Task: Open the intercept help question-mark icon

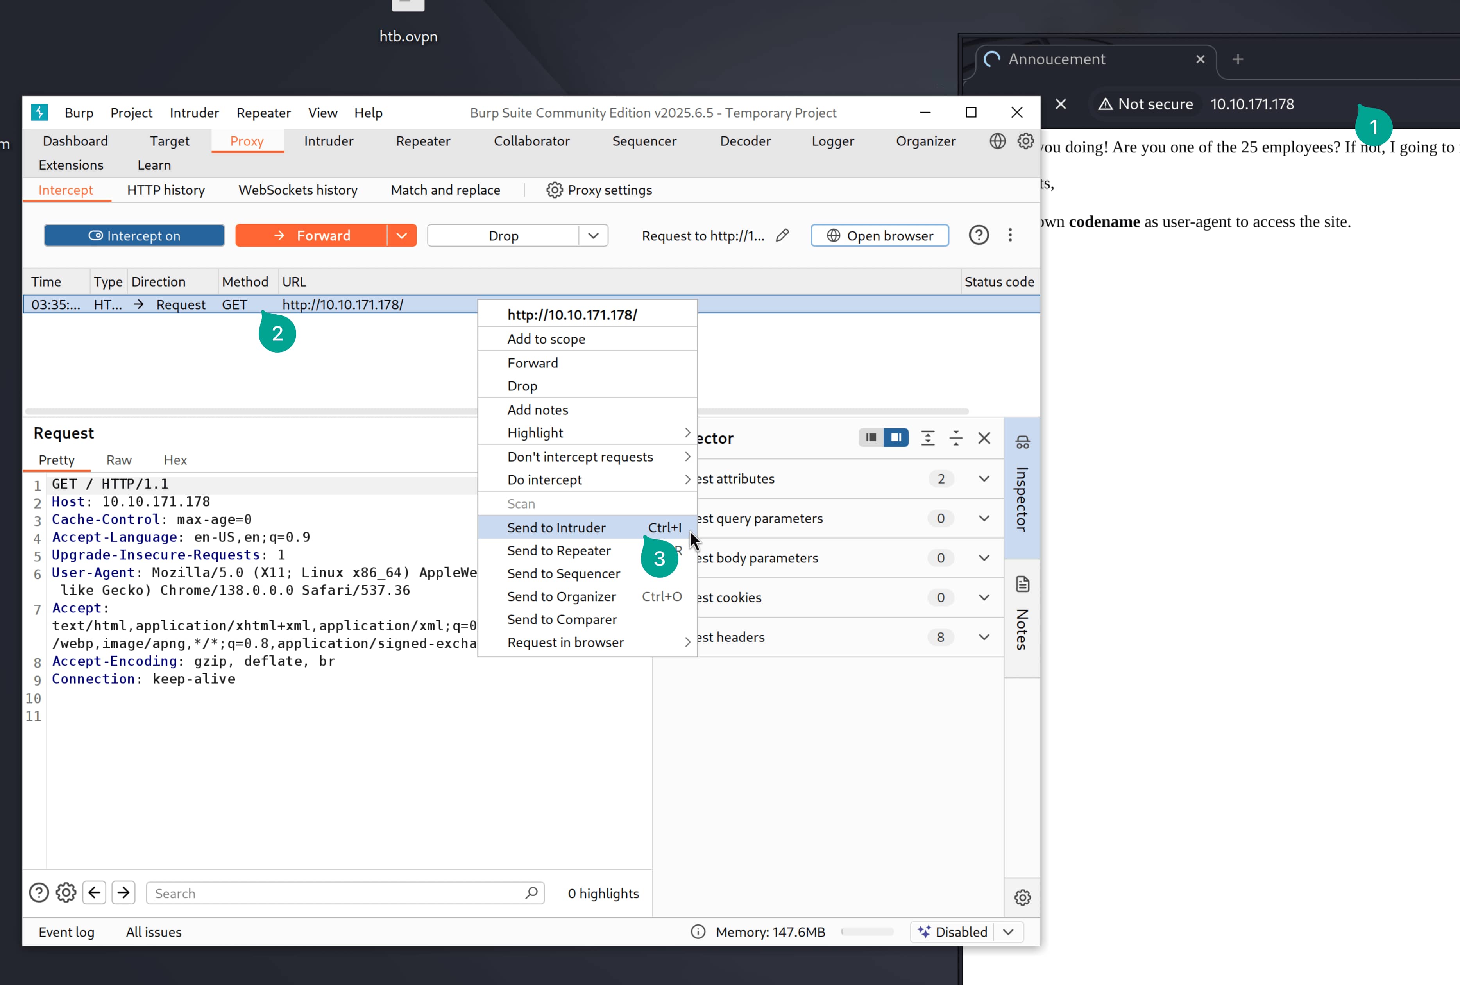Action: click(x=979, y=236)
